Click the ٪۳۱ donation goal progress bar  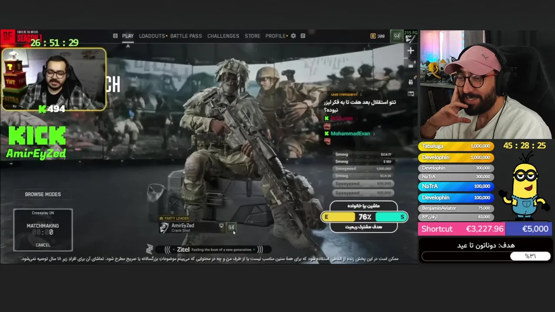(x=486, y=256)
